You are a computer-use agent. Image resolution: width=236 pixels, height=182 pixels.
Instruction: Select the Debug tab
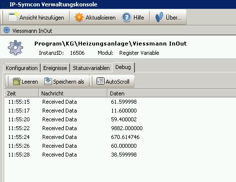[x=123, y=67]
